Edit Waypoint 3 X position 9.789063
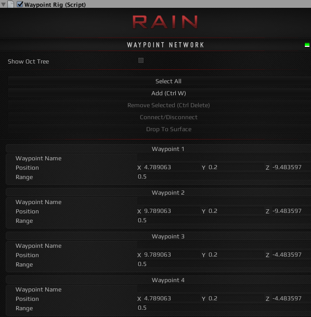Viewport: 311px width, 317px height. [172, 255]
